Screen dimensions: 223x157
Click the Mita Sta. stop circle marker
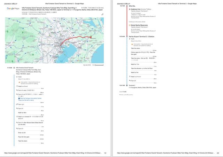[x=127, y=6]
